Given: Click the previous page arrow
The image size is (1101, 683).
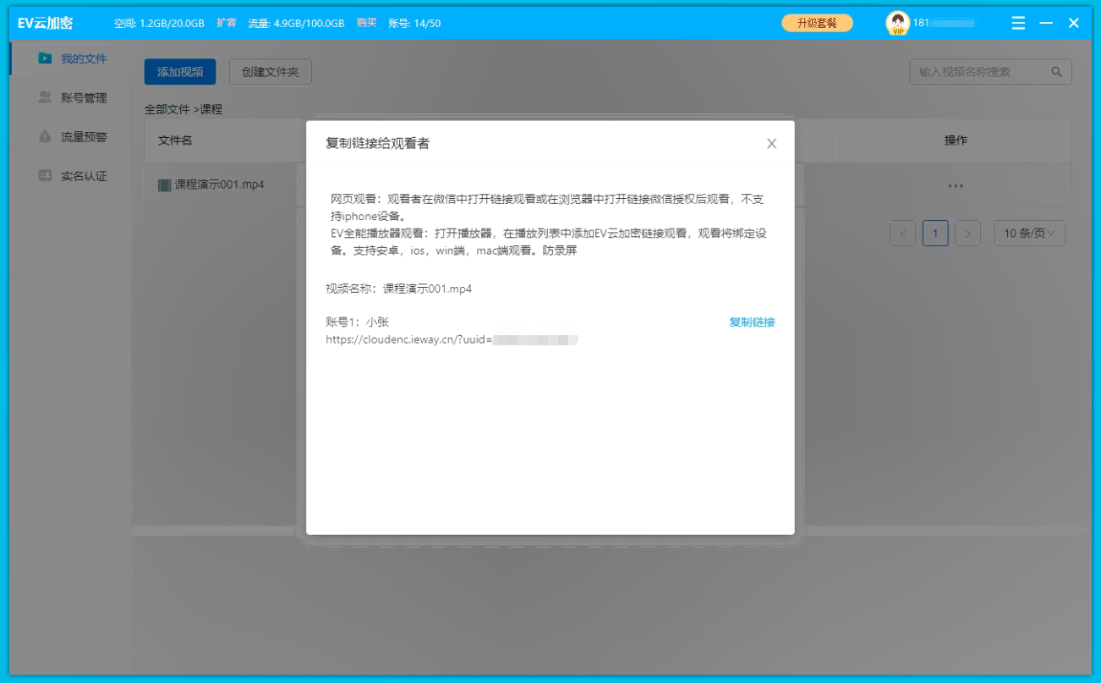Looking at the screenshot, I should pyautogui.click(x=903, y=233).
